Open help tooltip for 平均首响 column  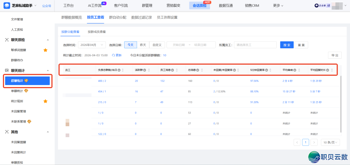pos(295,70)
